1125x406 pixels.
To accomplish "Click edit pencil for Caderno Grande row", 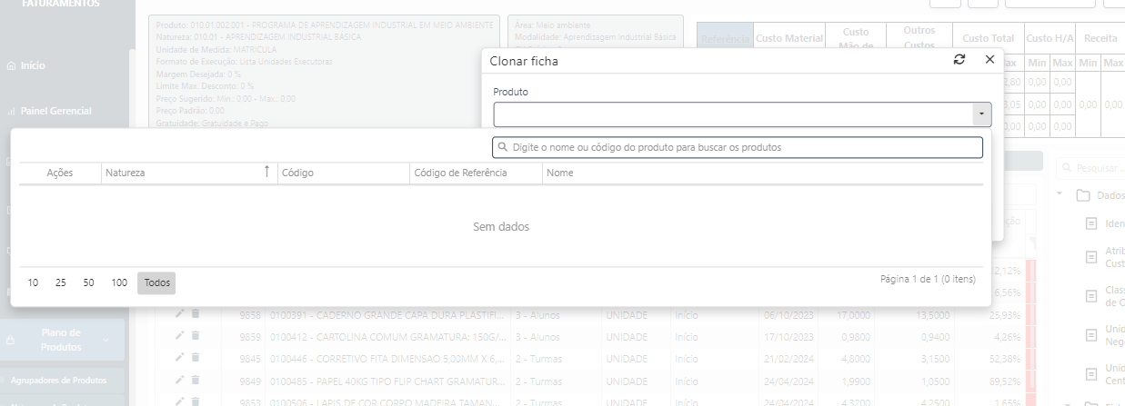I will (x=180, y=314).
